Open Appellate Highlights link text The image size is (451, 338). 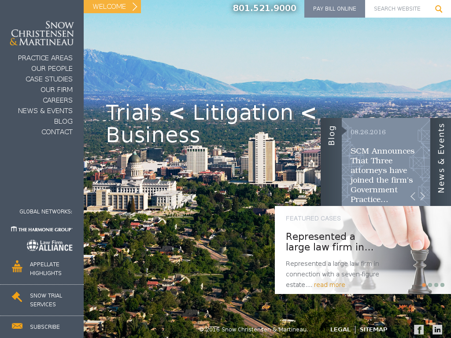45,269
